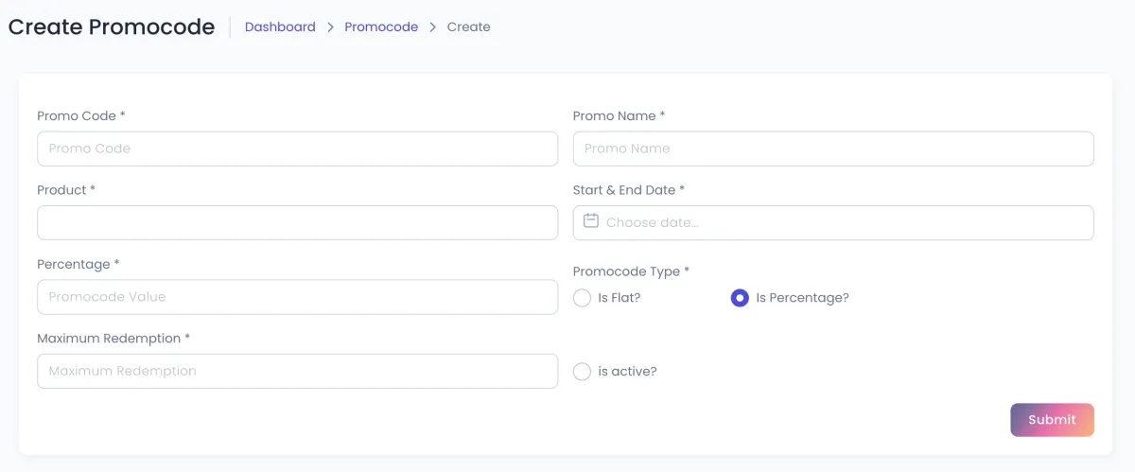Viewport: 1135px width, 472px height.
Task: Enable the is active? option
Action: [x=583, y=372]
